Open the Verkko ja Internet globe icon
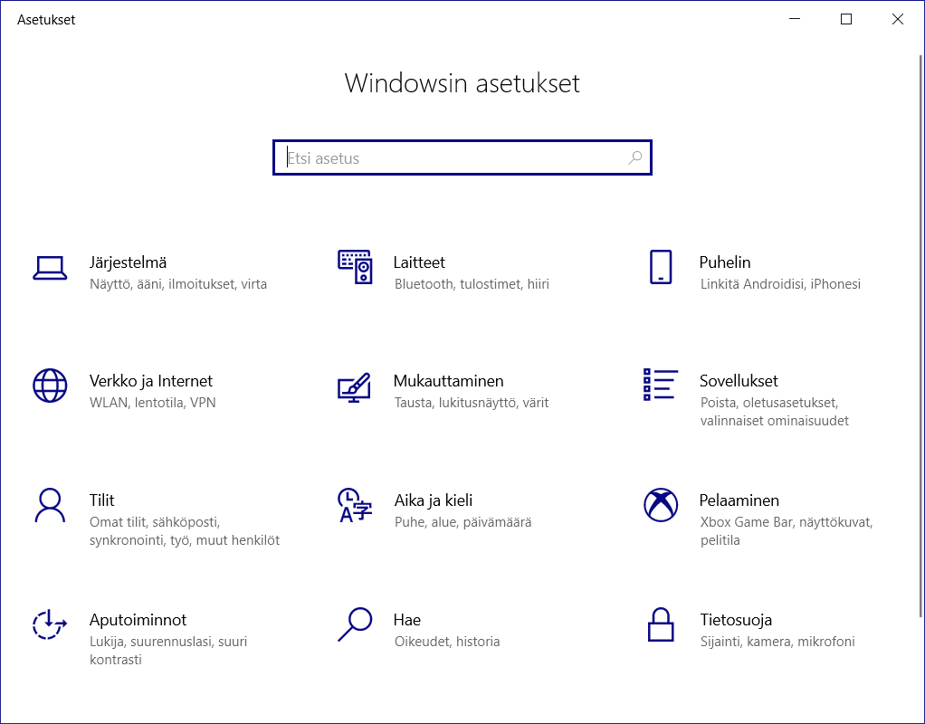The image size is (925, 724). coord(50,386)
